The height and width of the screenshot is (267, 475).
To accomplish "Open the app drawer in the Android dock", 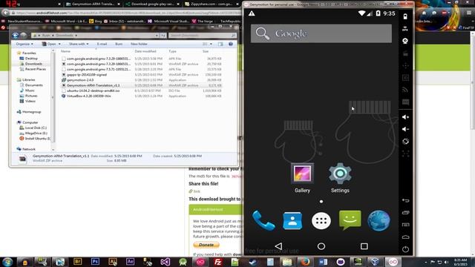I will pyautogui.click(x=321, y=221).
